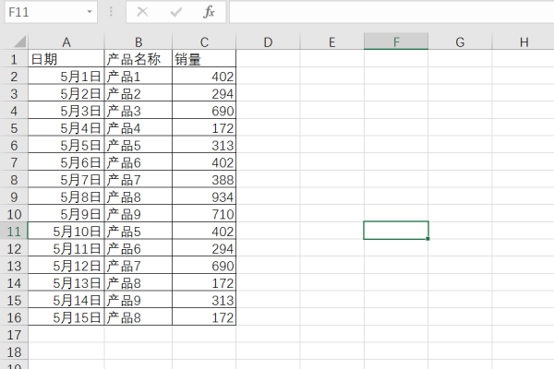
Task: Select row 11 header
Action: click(14, 232)
